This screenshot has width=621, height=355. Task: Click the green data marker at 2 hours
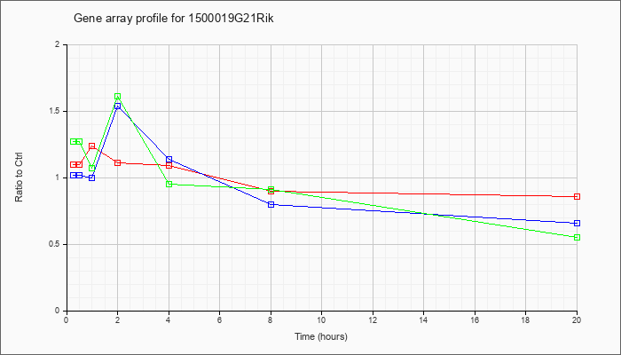(x=118, y=96)
